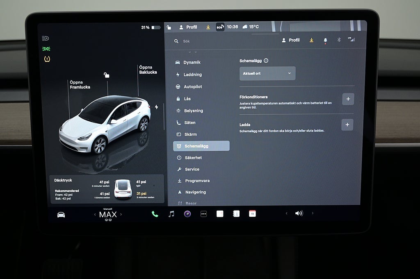420x279 pixels.
Task: Tap the SOS emergency icon
Action: 220,27
